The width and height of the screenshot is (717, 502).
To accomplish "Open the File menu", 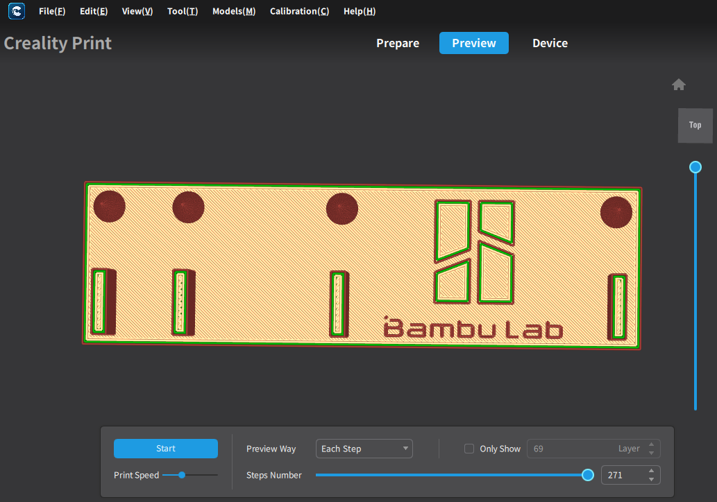I will click(x=52, y=11).
